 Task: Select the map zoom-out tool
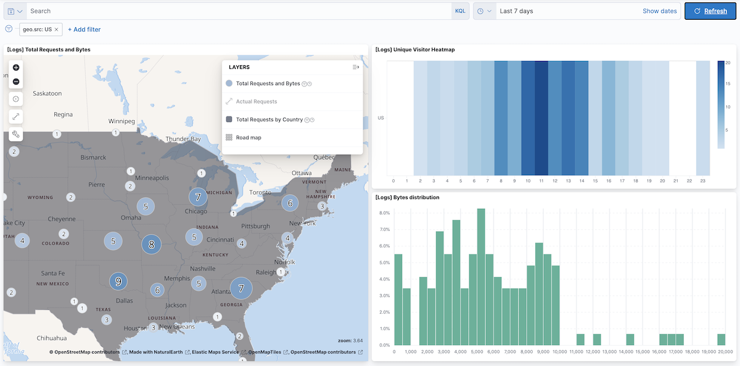coord(15,81)
